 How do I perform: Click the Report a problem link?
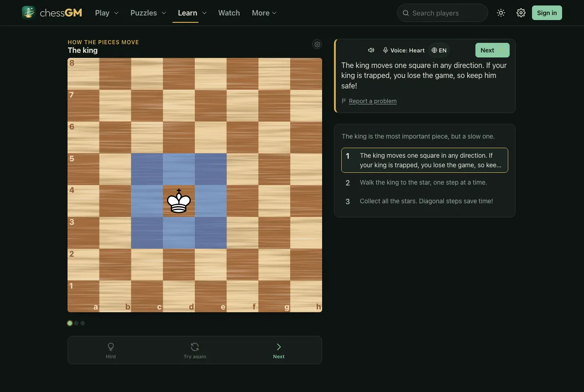pos(373,101)
